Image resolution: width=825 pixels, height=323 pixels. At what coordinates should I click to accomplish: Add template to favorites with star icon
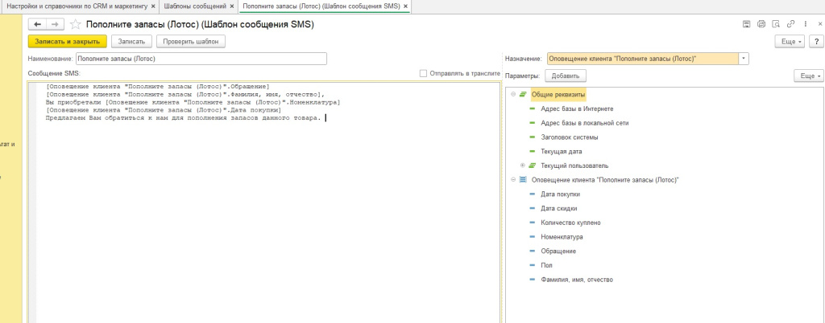coord(76,25)
